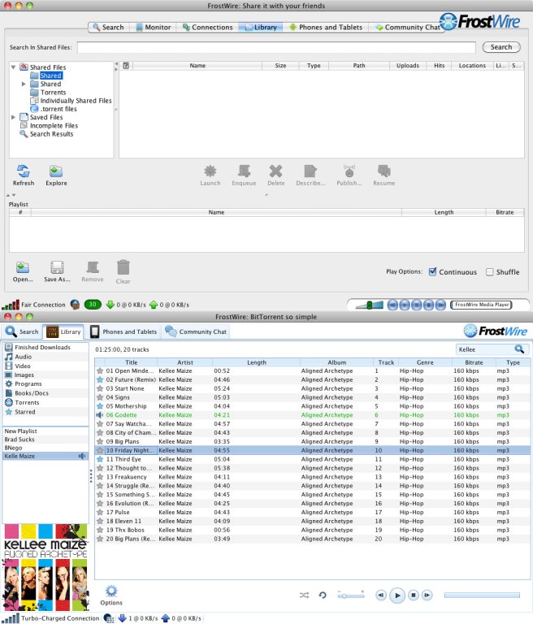533x624 pixels.
Task: Open a playlist with the Open... icon
Action: coord(23,267)
